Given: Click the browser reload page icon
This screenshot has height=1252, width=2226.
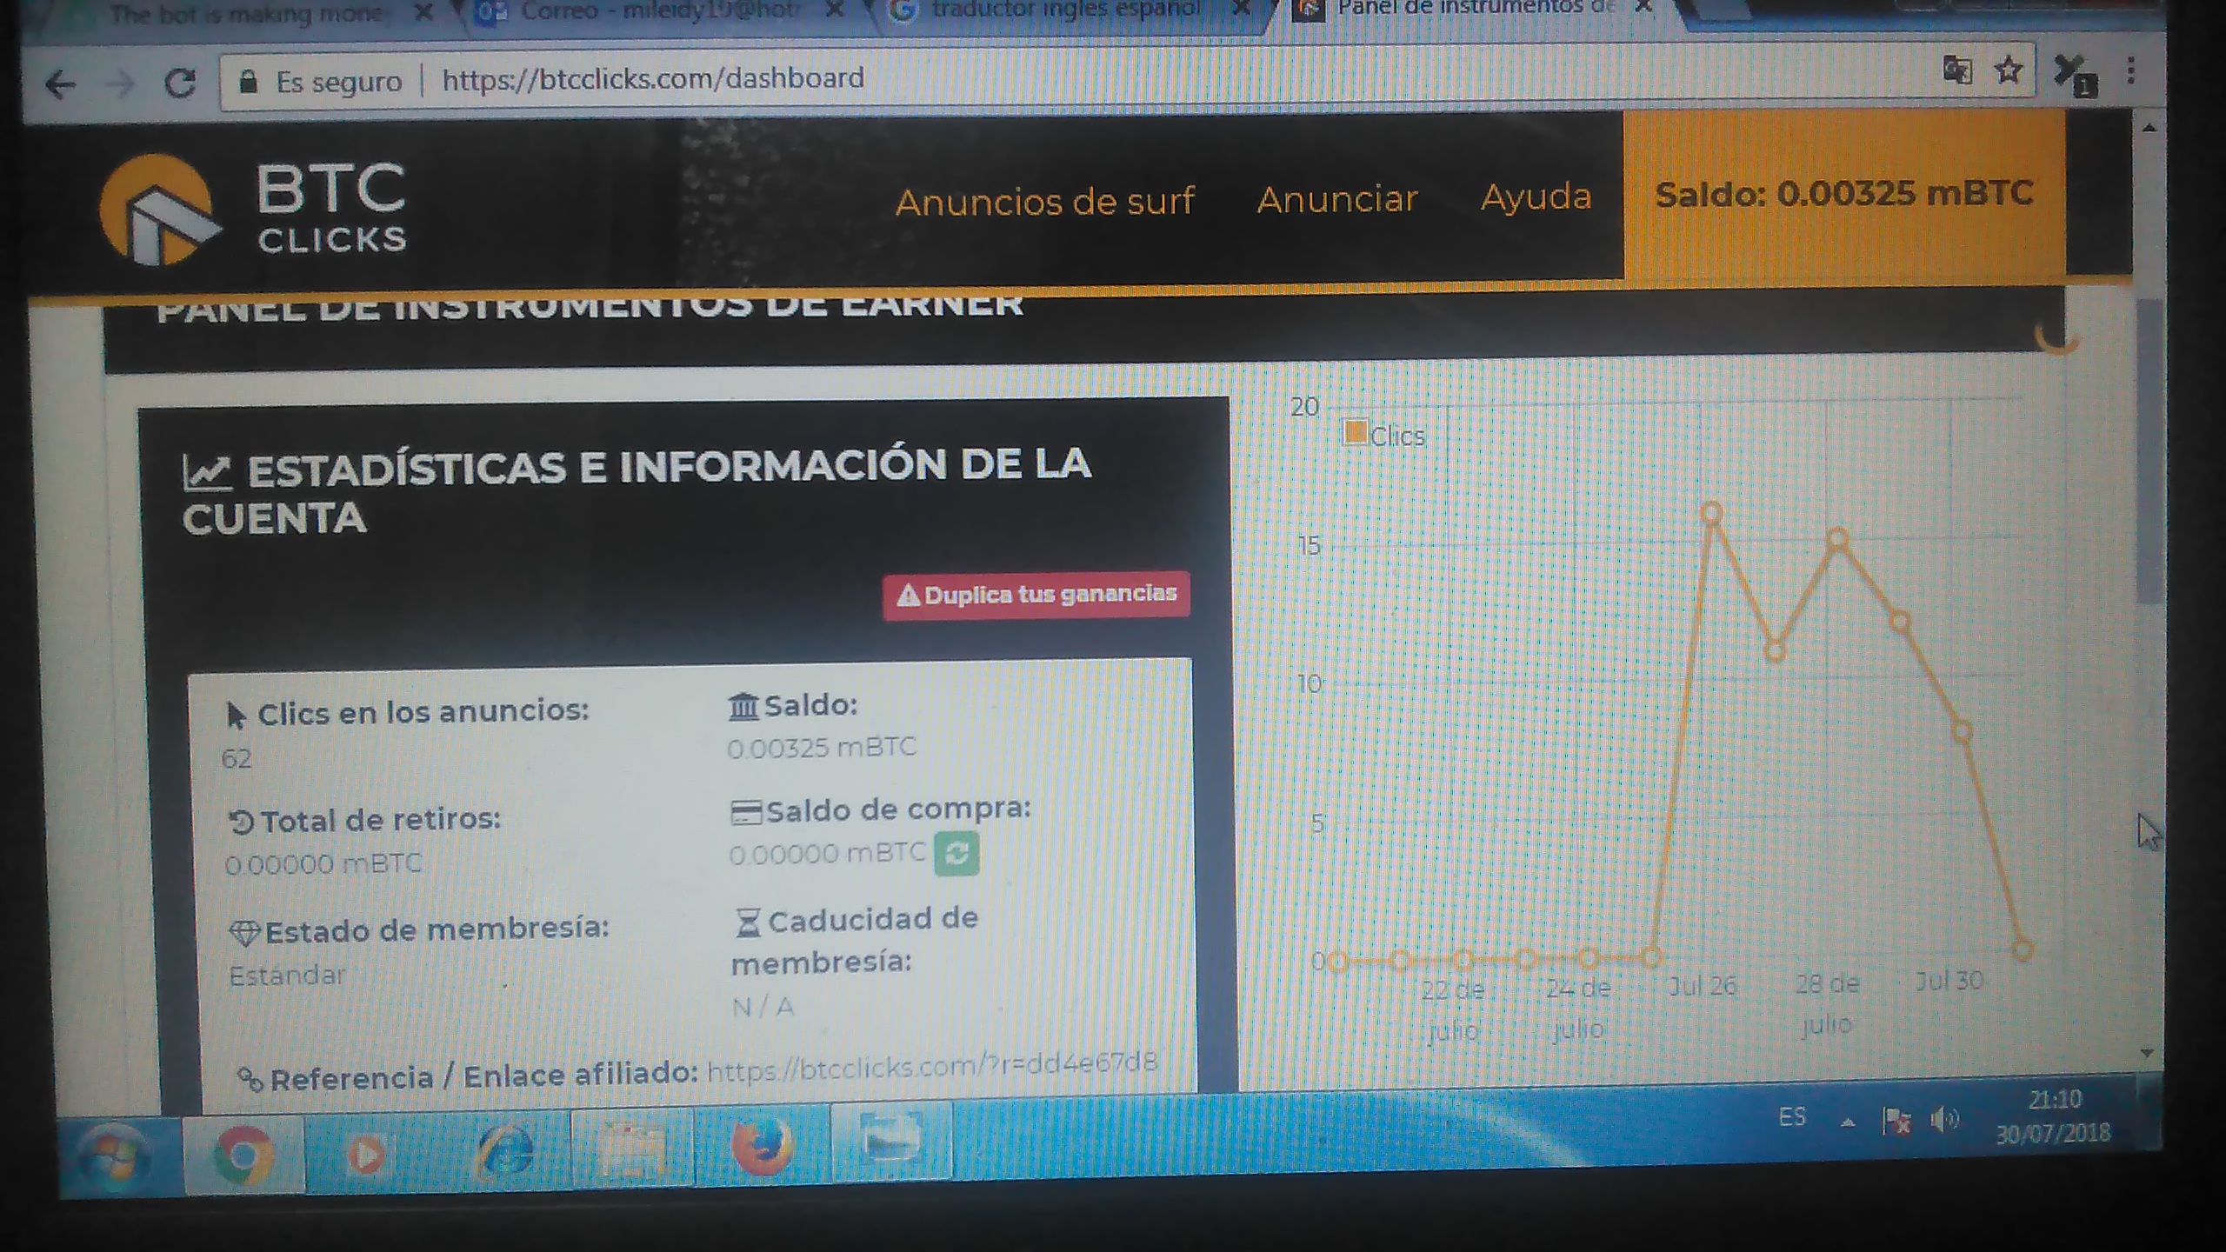Looking at the screenshot, I should click(180, 83).
